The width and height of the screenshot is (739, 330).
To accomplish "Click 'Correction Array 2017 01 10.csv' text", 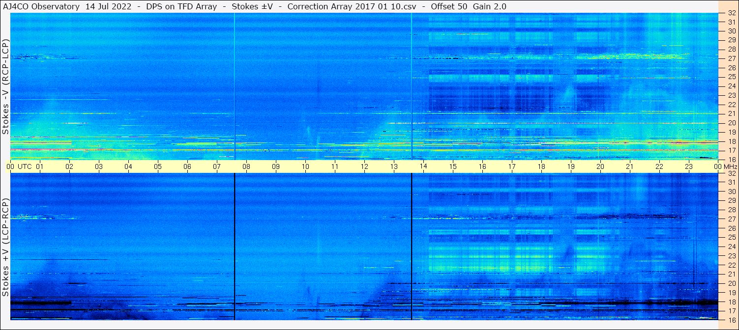I will click(x=352, y=6).
